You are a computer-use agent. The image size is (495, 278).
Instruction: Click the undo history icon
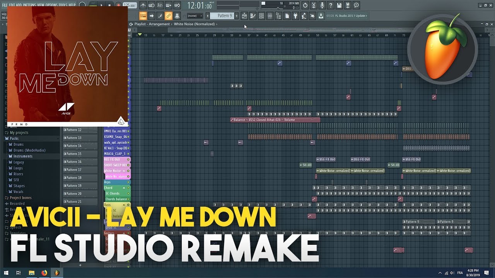point(305,5)
